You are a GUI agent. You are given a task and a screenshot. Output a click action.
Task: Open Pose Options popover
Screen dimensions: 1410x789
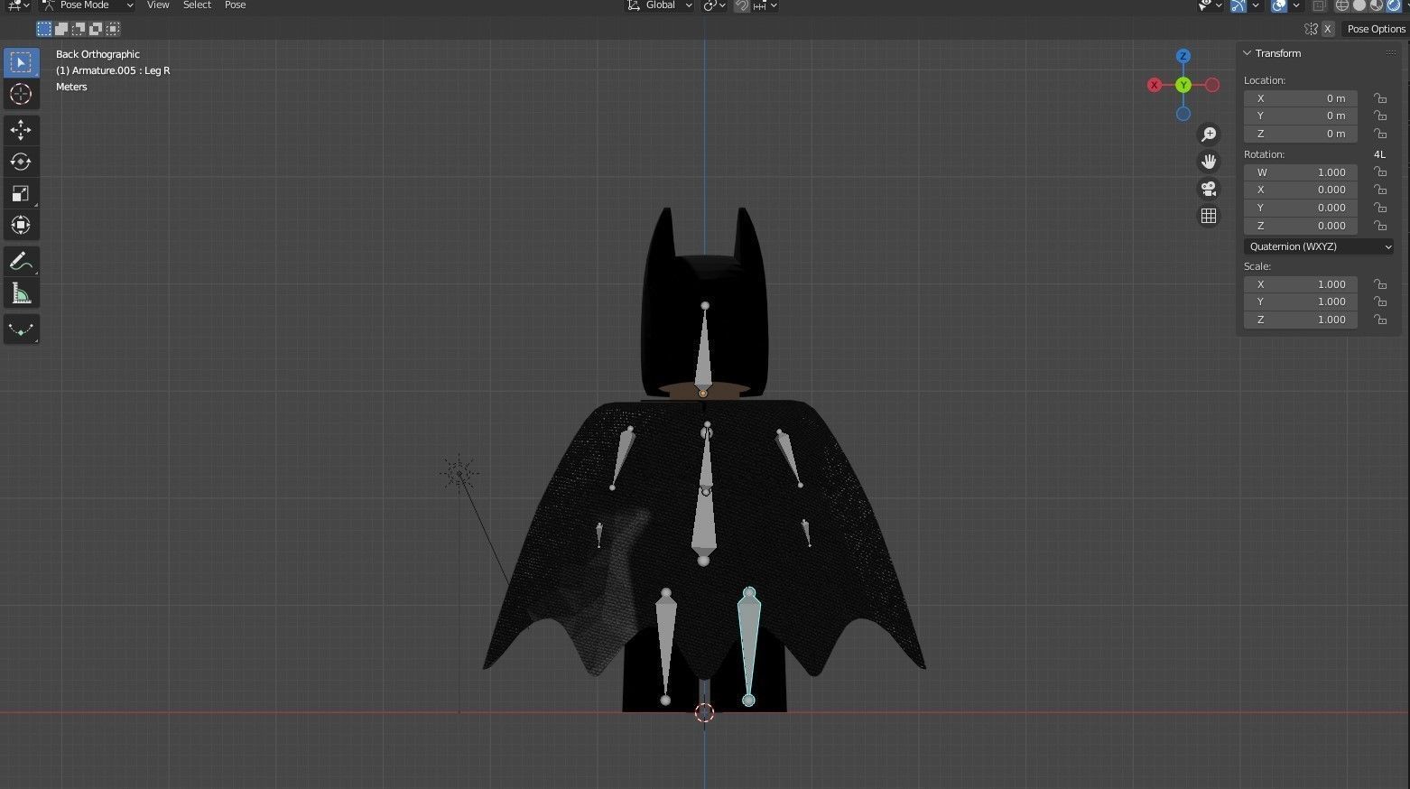[x=1376, y=29]
